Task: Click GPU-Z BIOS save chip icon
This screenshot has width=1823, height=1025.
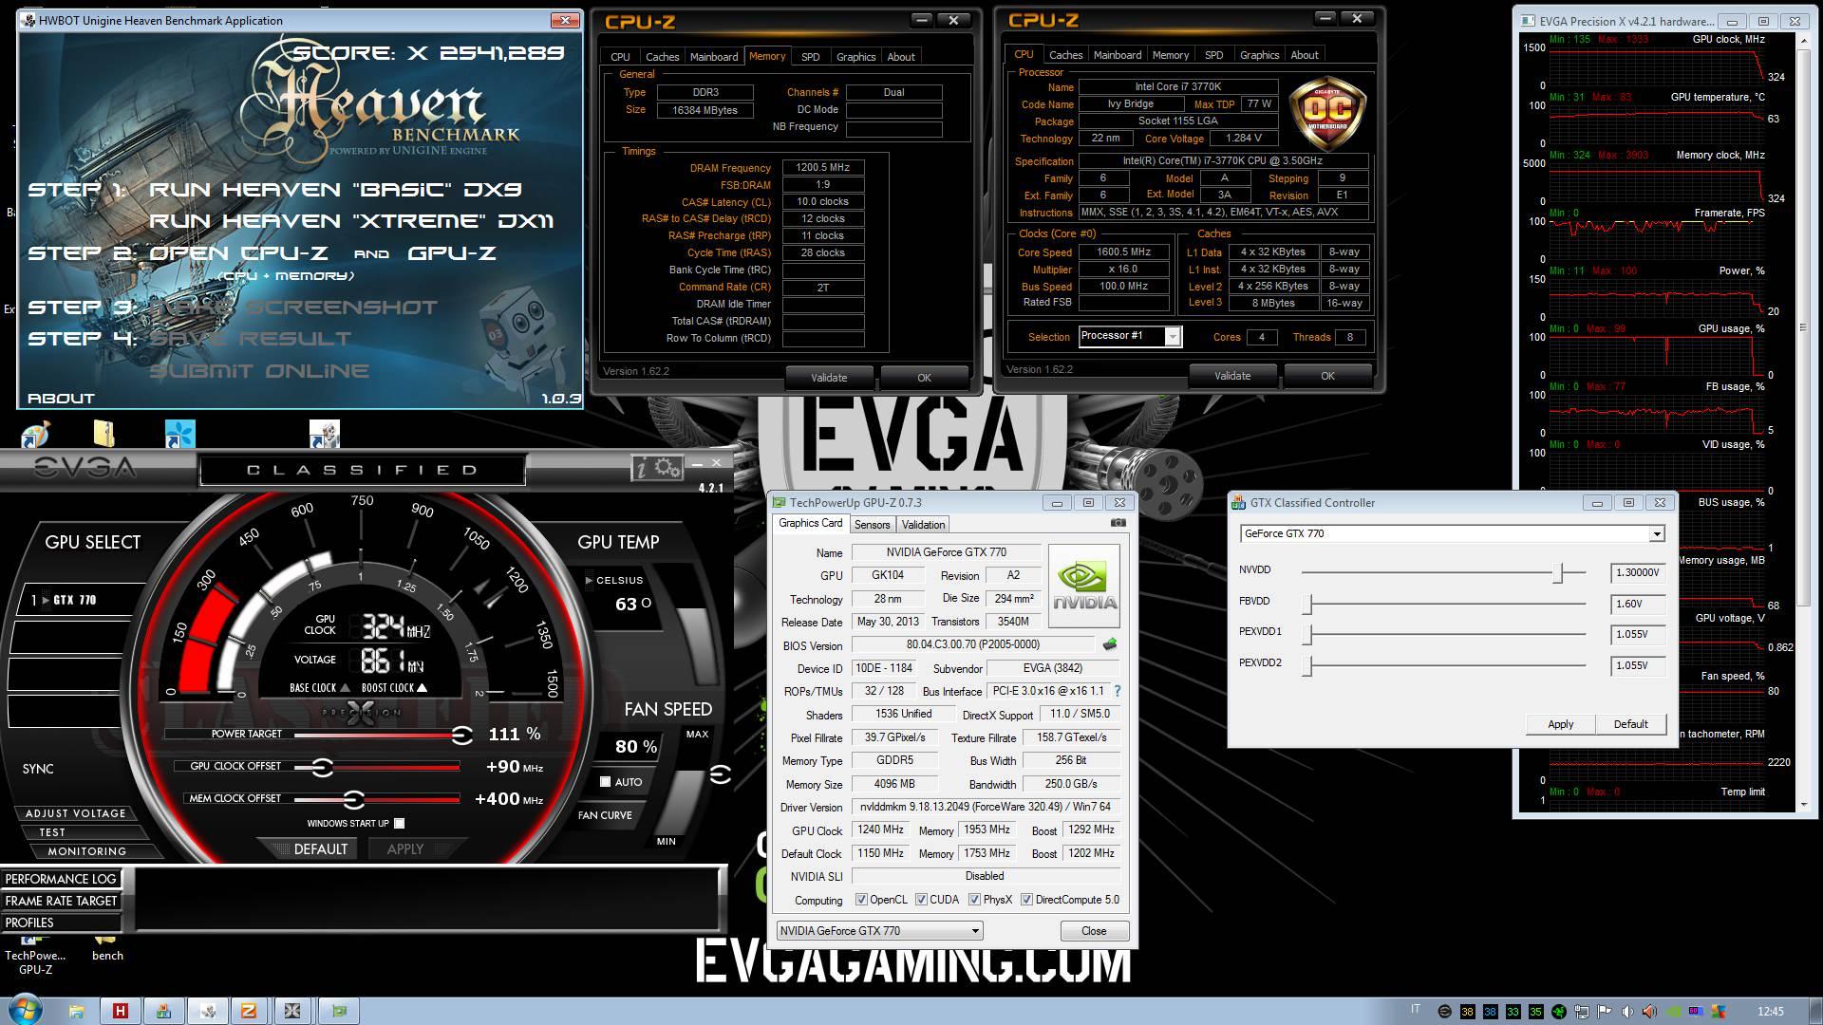Action: (x=1109, y=644)
